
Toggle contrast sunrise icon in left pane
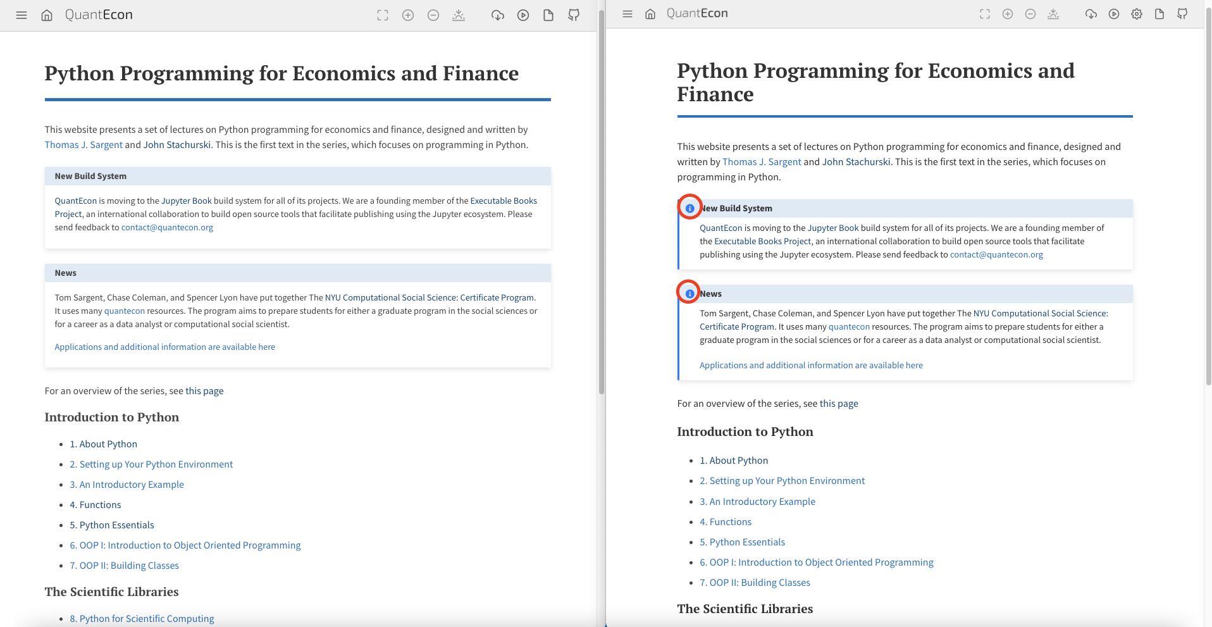coord(459,15)
